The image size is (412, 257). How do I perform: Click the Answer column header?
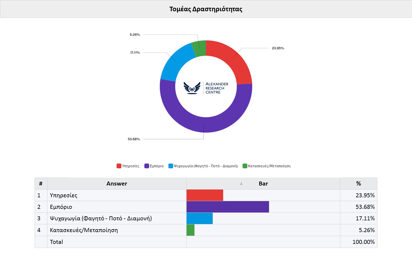[x=117, y=184]
